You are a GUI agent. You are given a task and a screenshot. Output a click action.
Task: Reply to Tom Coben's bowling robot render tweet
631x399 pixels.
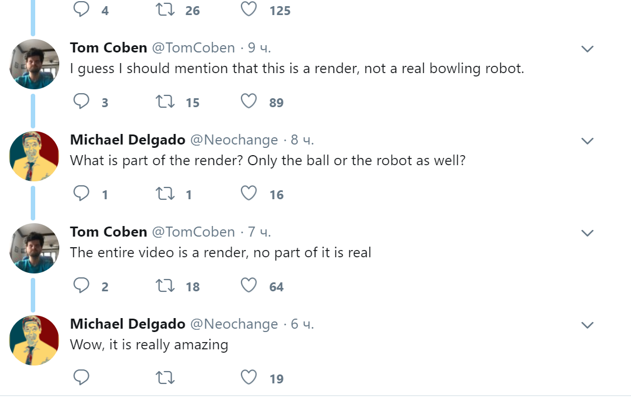pyautogui.click(x=82, y=102)
